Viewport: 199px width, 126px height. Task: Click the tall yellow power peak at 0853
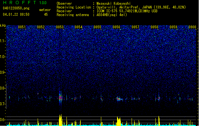coord(60,120)
